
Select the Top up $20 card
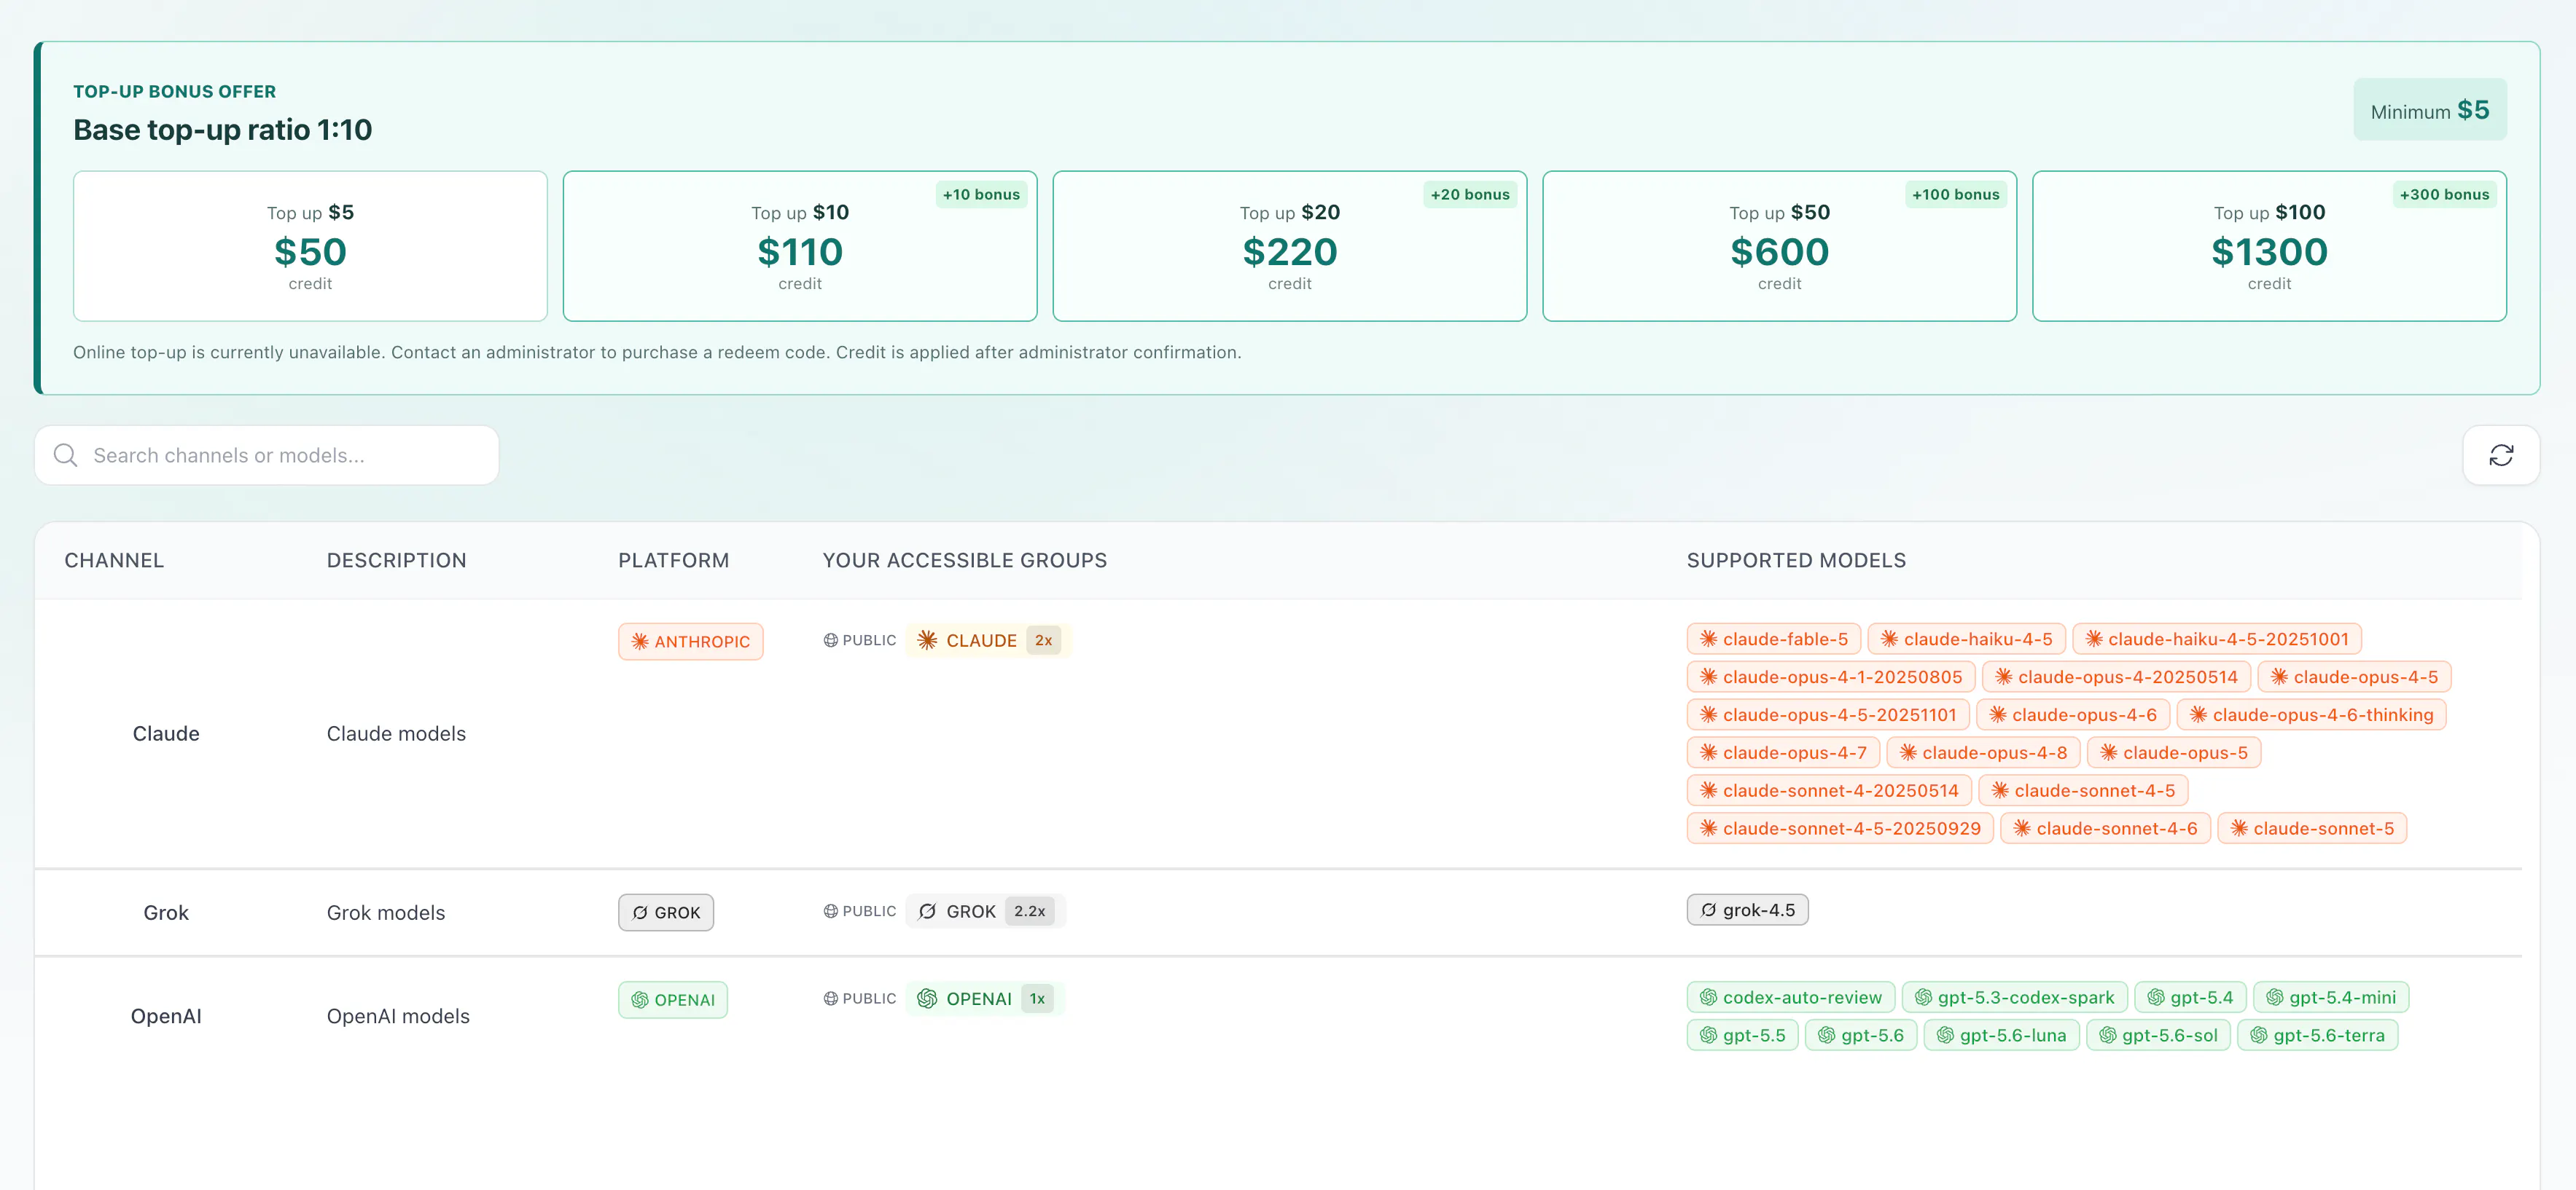[x=1290, y=246]
